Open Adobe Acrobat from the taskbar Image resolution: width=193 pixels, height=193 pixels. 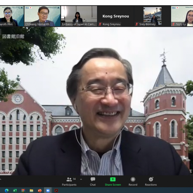[56, 190]
